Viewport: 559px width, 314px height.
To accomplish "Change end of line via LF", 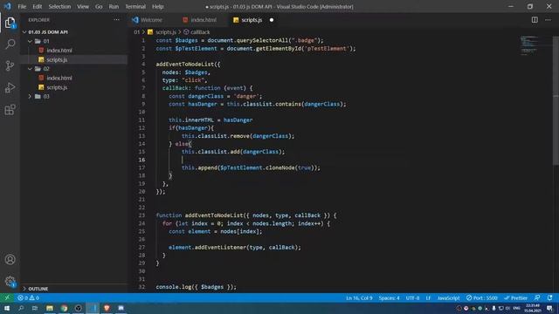I will point(428,297).
